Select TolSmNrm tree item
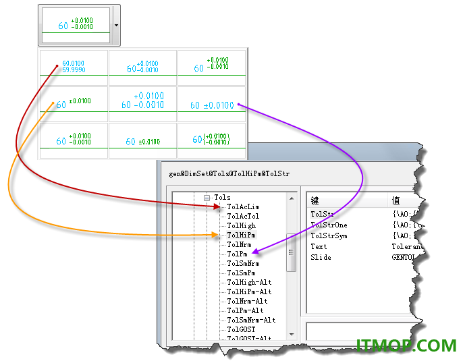 243,264
